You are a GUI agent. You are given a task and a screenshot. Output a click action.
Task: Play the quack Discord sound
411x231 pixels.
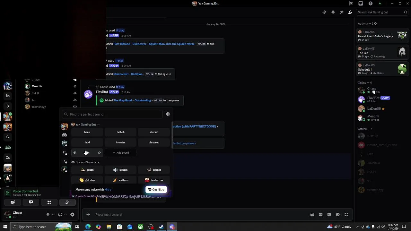point(87,170)
